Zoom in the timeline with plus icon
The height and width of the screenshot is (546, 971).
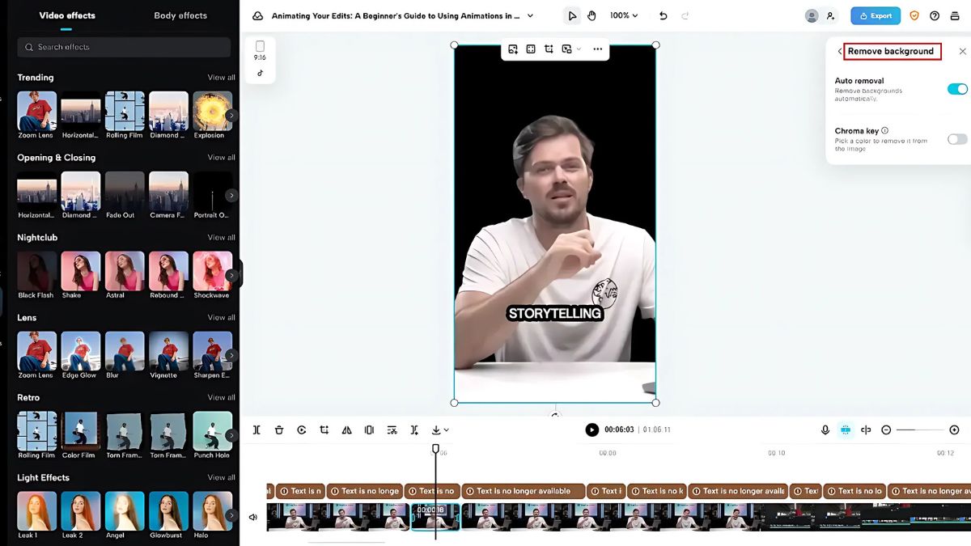(954, 430)
